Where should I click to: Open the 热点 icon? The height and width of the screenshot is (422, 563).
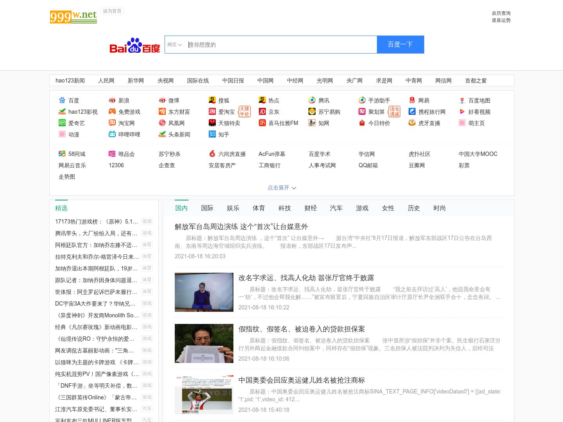coord(262,100)
